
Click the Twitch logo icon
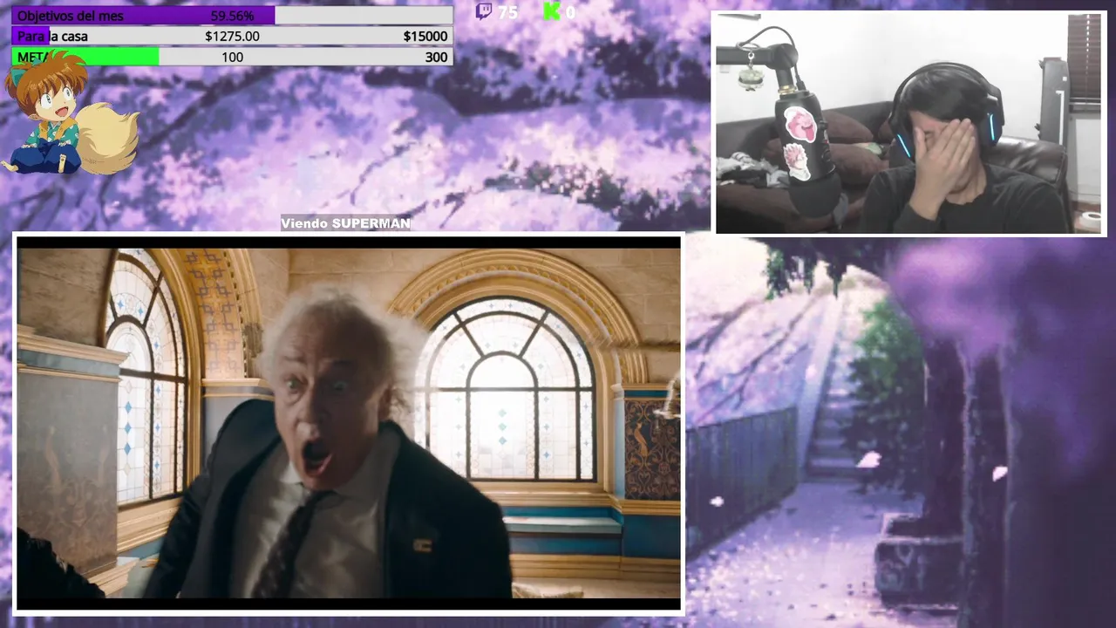pos(483,11)
